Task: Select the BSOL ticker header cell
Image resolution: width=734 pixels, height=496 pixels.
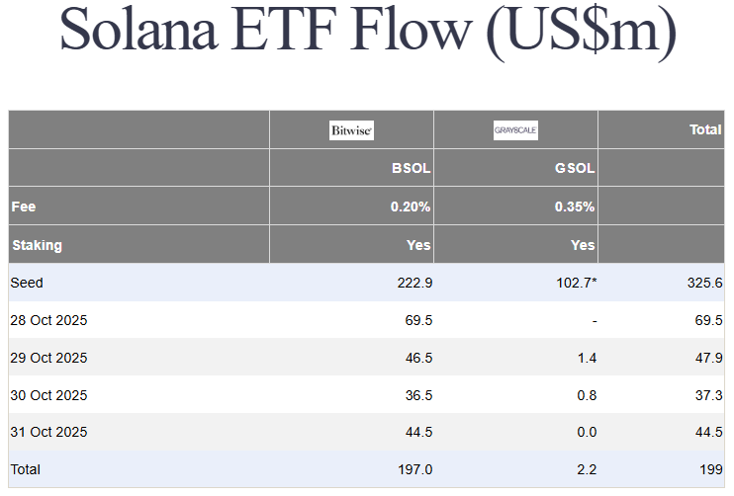Action: pos(411,168)
